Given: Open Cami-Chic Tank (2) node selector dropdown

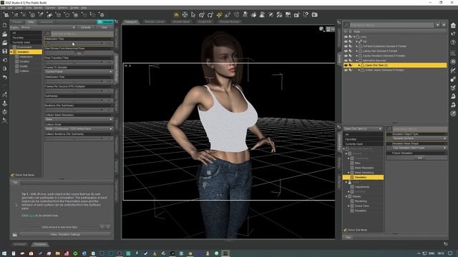Looking at the screenshot, I should 363,128.
